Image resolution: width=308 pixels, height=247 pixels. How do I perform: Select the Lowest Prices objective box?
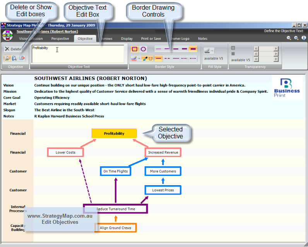[x=163, y=190]
